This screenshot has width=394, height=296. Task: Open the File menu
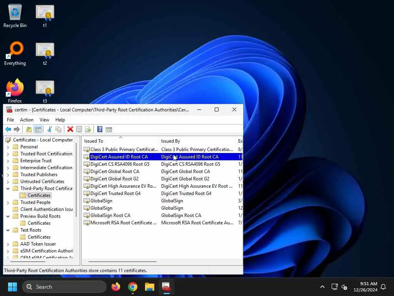click(10, 120)
